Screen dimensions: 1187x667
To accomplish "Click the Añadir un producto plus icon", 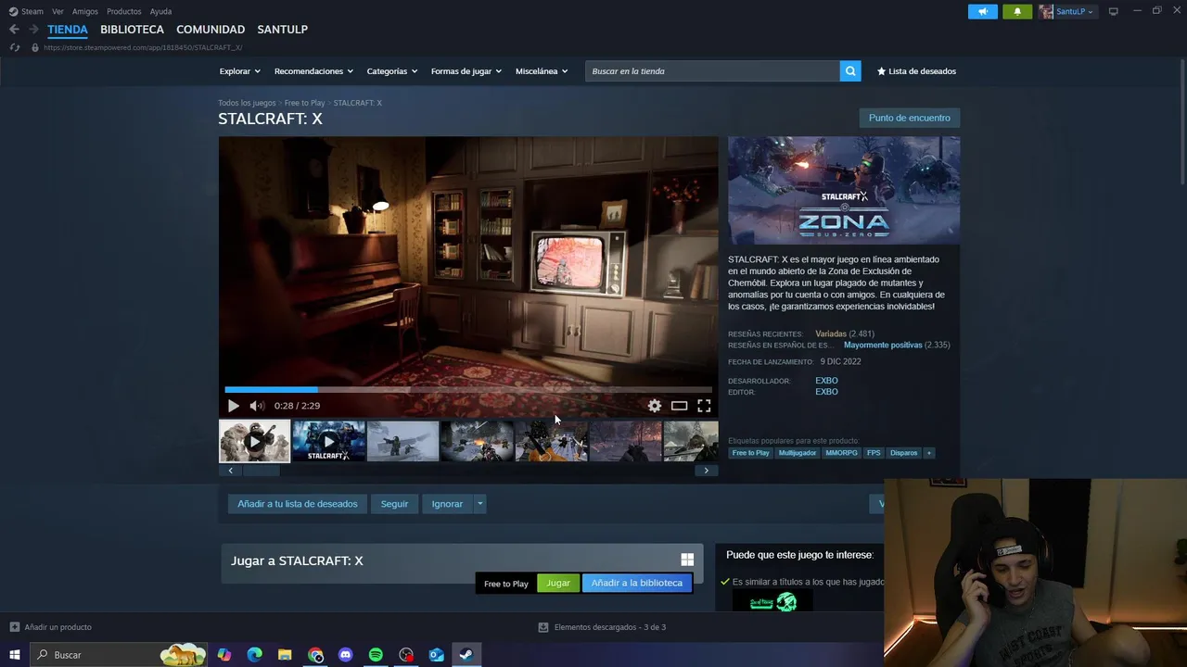I will pos(14,627).
